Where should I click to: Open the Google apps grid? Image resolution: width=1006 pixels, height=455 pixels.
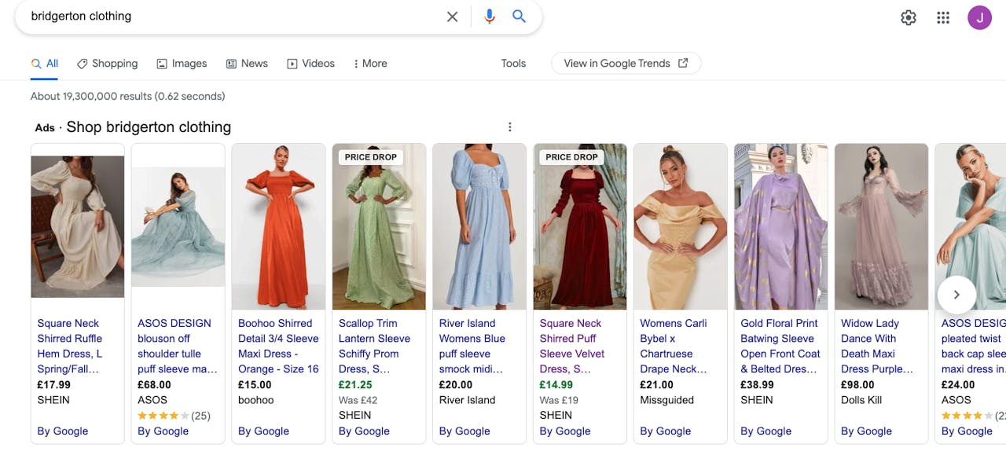[x=943, y=17]
